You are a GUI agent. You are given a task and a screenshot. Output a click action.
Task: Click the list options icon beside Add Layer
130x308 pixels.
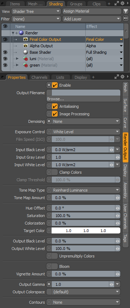point(125,19)
